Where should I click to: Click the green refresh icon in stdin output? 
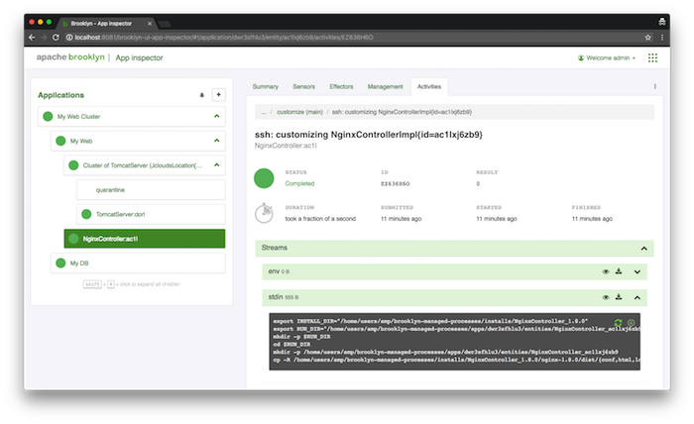618,323
